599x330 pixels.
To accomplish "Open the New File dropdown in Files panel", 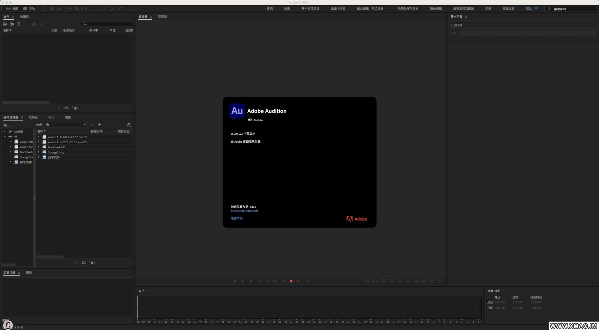I will pos(19,24).
